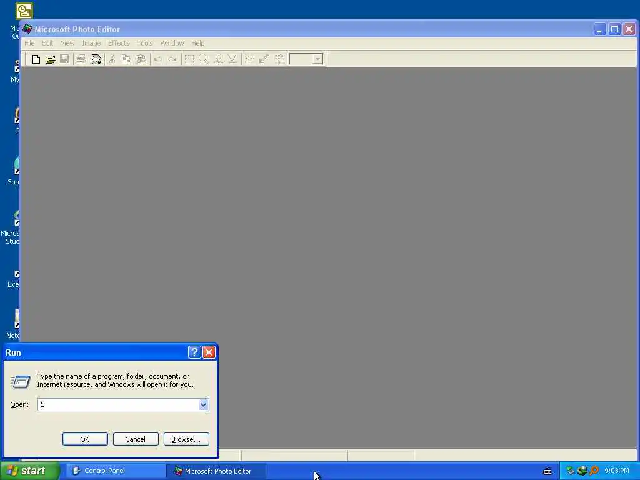Viewport: 640px width, 480px height.
Task: Open the View menu
Action: [67, 43]
